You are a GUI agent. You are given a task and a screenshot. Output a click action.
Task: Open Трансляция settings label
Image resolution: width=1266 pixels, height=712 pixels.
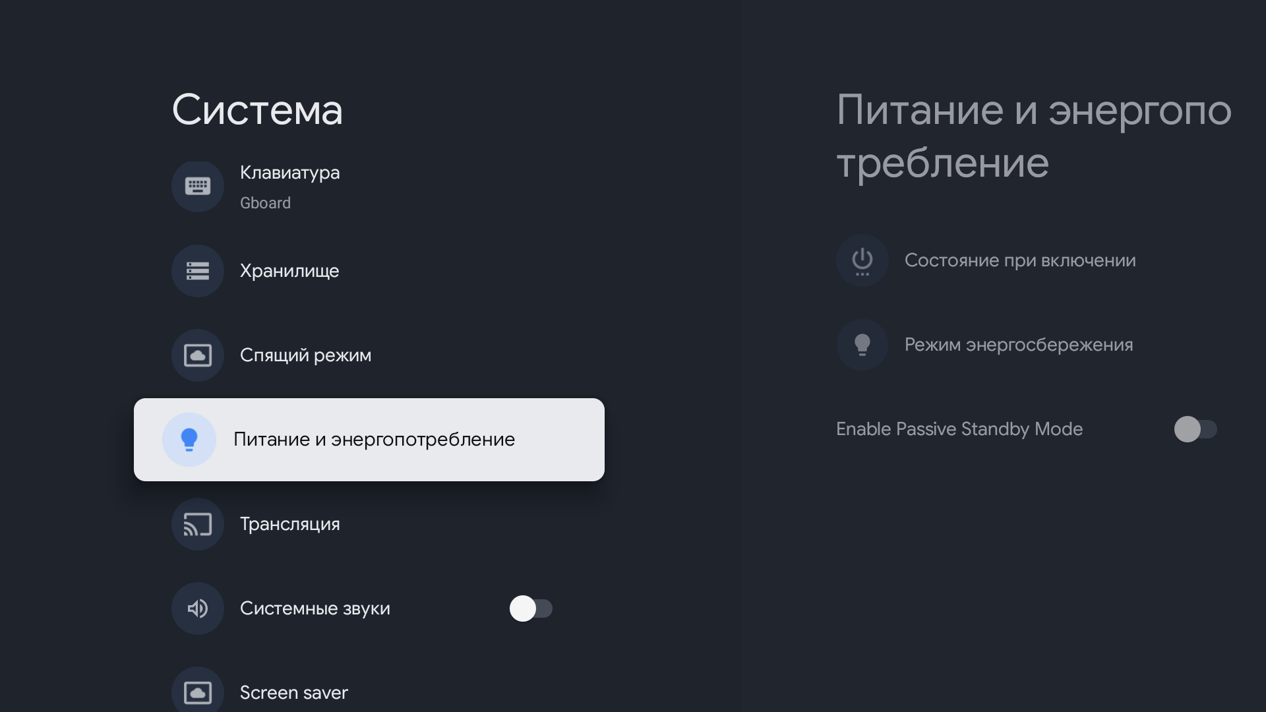pos(289,524)
